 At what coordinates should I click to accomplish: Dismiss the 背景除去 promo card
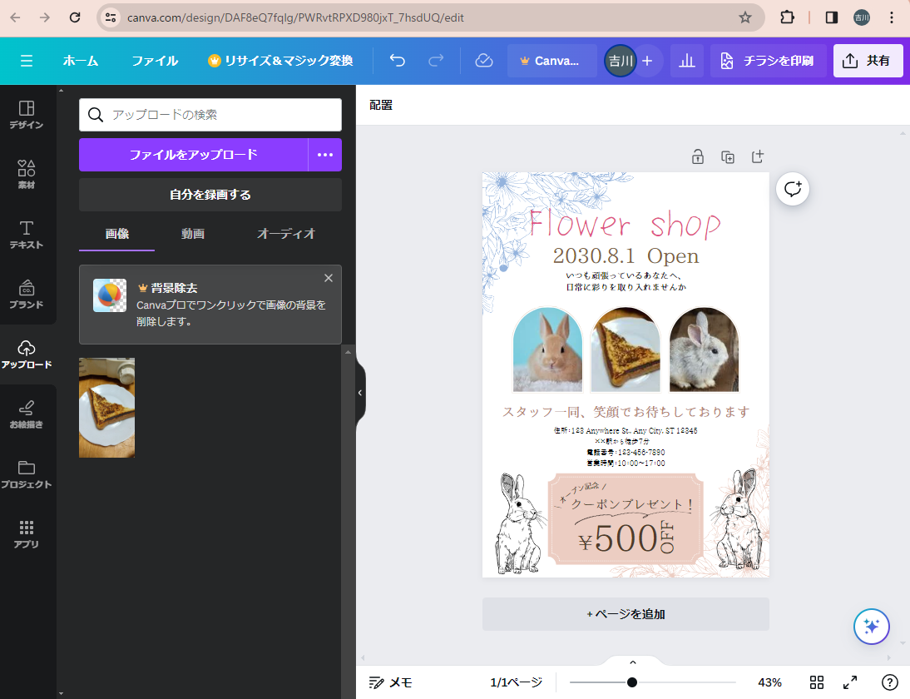(x=329, y=278)
